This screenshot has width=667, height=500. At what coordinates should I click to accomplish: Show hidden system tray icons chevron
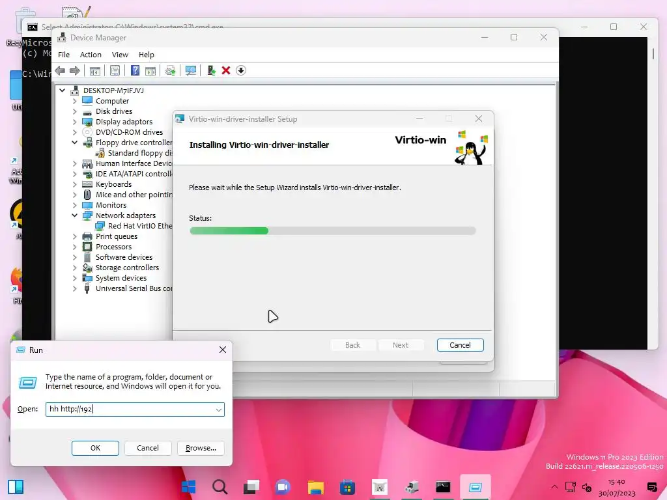click(x=554, y=487)
